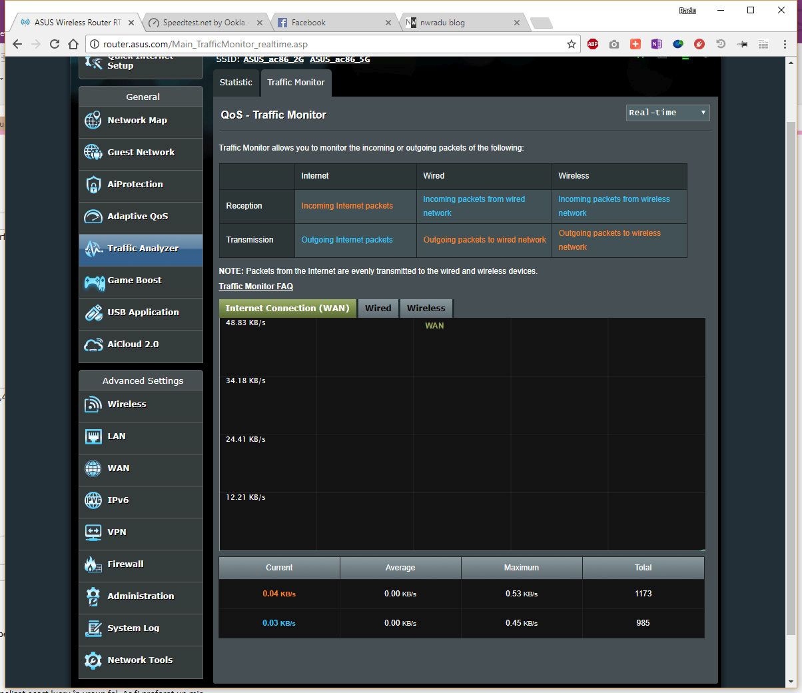Click the ASUS_ac86_2G SSID link
This screenshot has width=802, height=693.
273,59
